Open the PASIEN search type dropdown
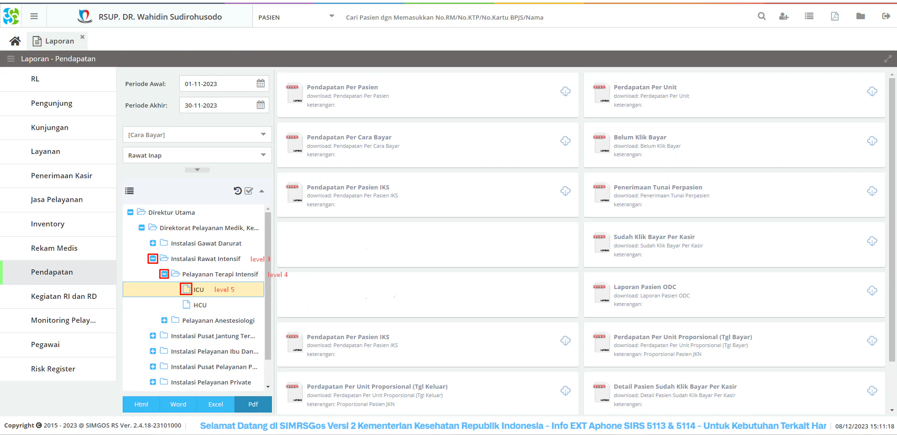 point(331,16)
